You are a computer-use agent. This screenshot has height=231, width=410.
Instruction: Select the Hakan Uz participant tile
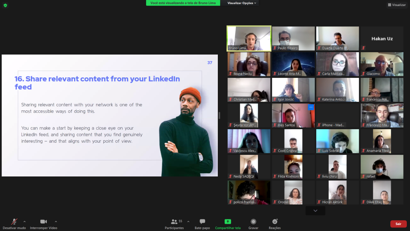coord(382,38)
